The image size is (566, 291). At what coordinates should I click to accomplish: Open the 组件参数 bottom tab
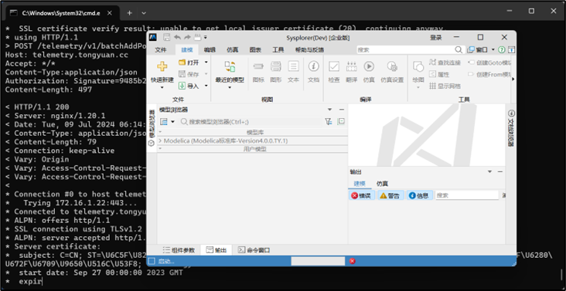(x=179, y=250)
